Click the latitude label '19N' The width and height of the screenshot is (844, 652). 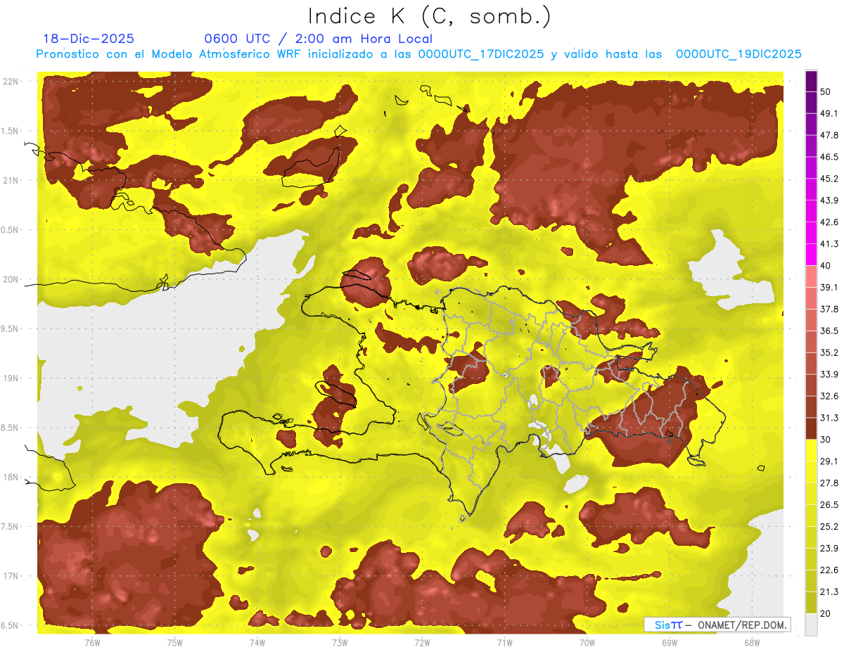click(x=12, y=378)
